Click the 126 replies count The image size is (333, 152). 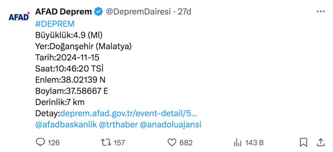tap(54, 143)
